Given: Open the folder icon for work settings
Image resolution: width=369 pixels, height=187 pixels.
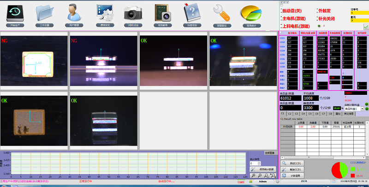Looking at the screenshot, I should tap(45, 12).
